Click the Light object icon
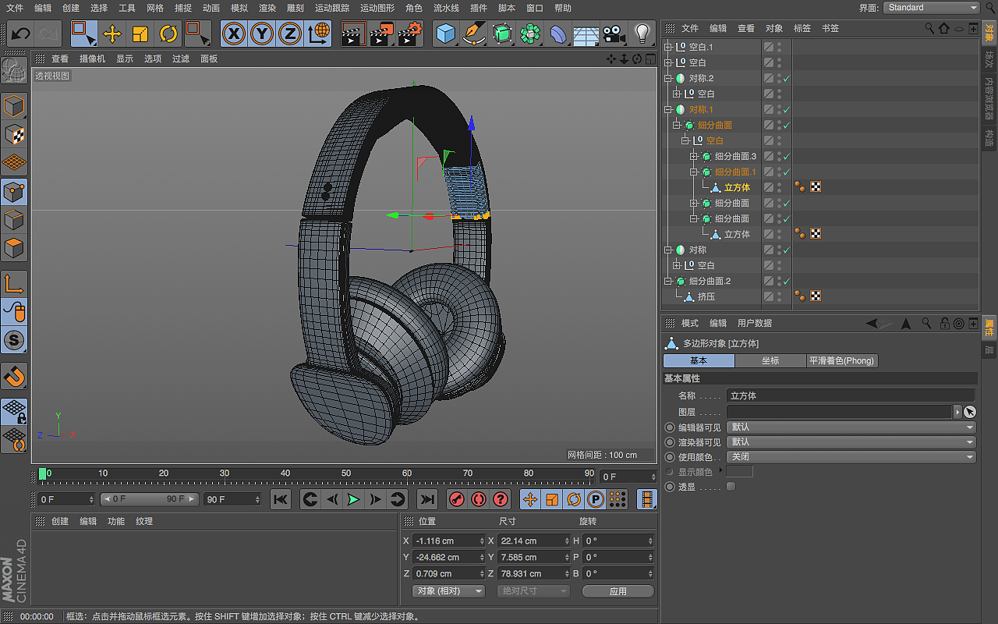Image resolution: width=998 pixels, height=624 pixels. 642,34
